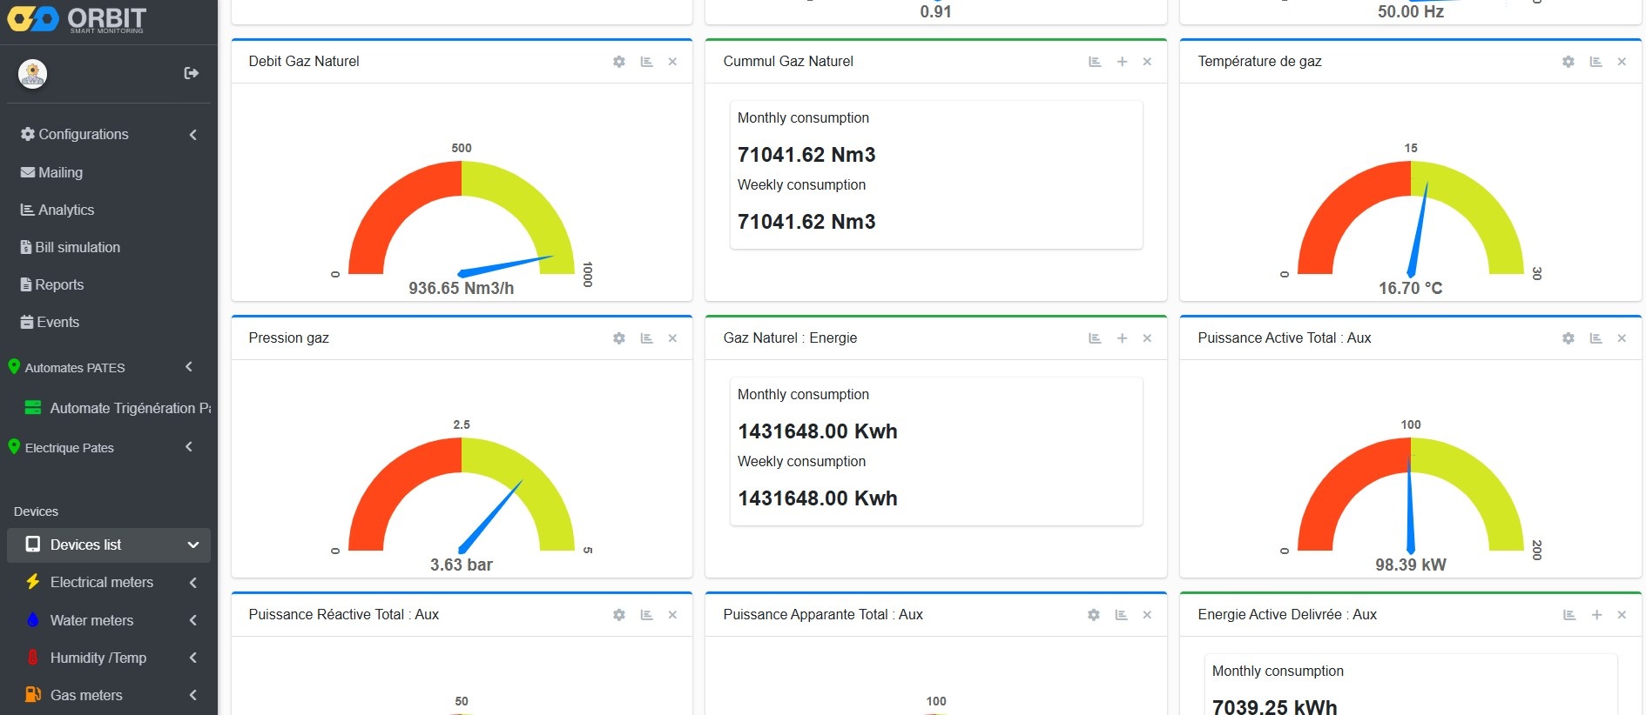
Task: Collapse the Devices list dropdown
Action: (x=192, y=545)
